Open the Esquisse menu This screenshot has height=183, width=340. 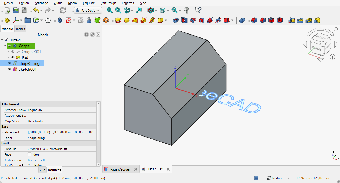tap(89, 3)
